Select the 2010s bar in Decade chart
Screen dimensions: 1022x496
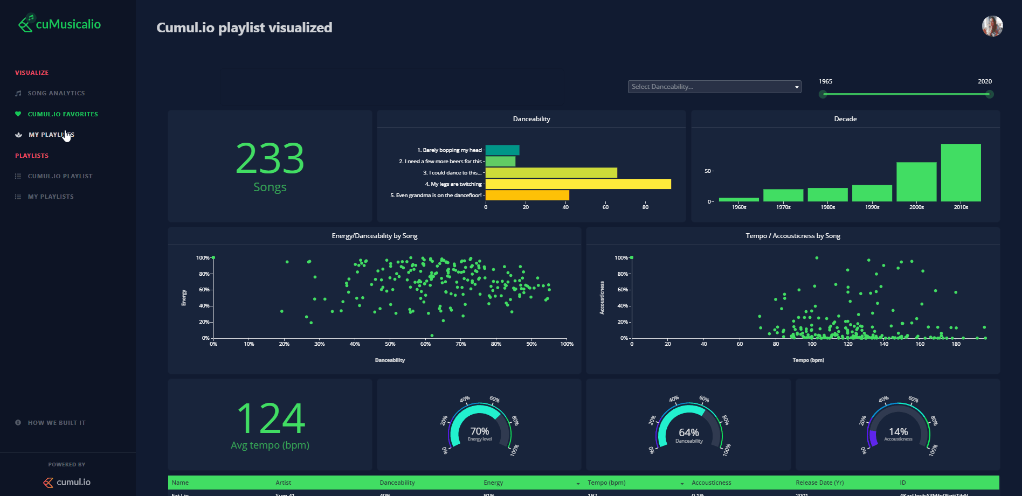961,172
